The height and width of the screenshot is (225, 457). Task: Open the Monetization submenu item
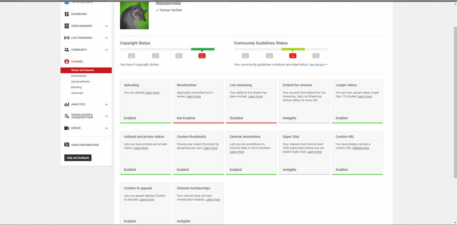[79, 76]
